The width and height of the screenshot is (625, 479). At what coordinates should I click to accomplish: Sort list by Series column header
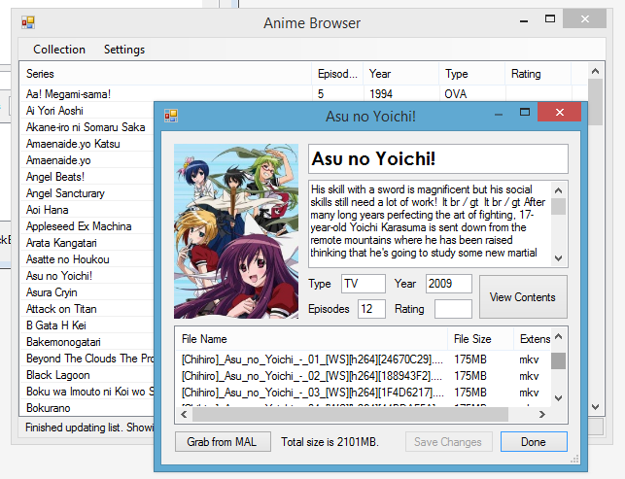(x=163, y=74)
